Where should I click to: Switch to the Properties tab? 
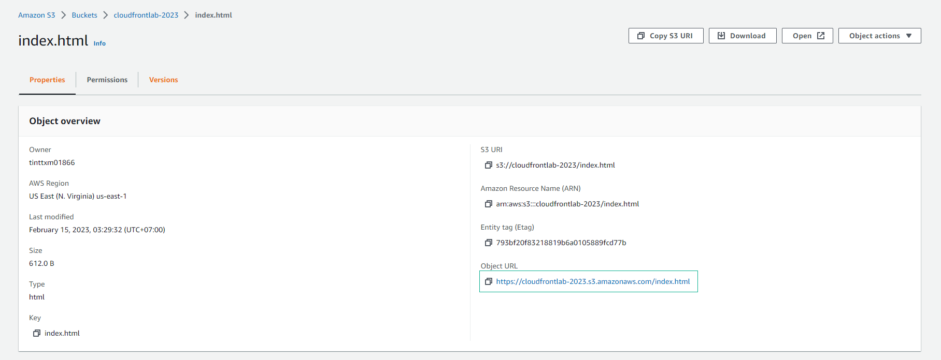click(x=47, y=80)
